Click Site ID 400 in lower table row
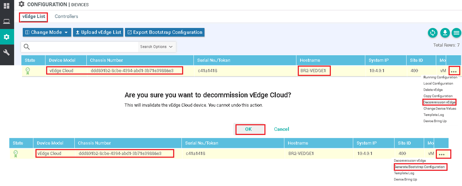The width and height of the screenshot is (462, 186). (402, 154)
